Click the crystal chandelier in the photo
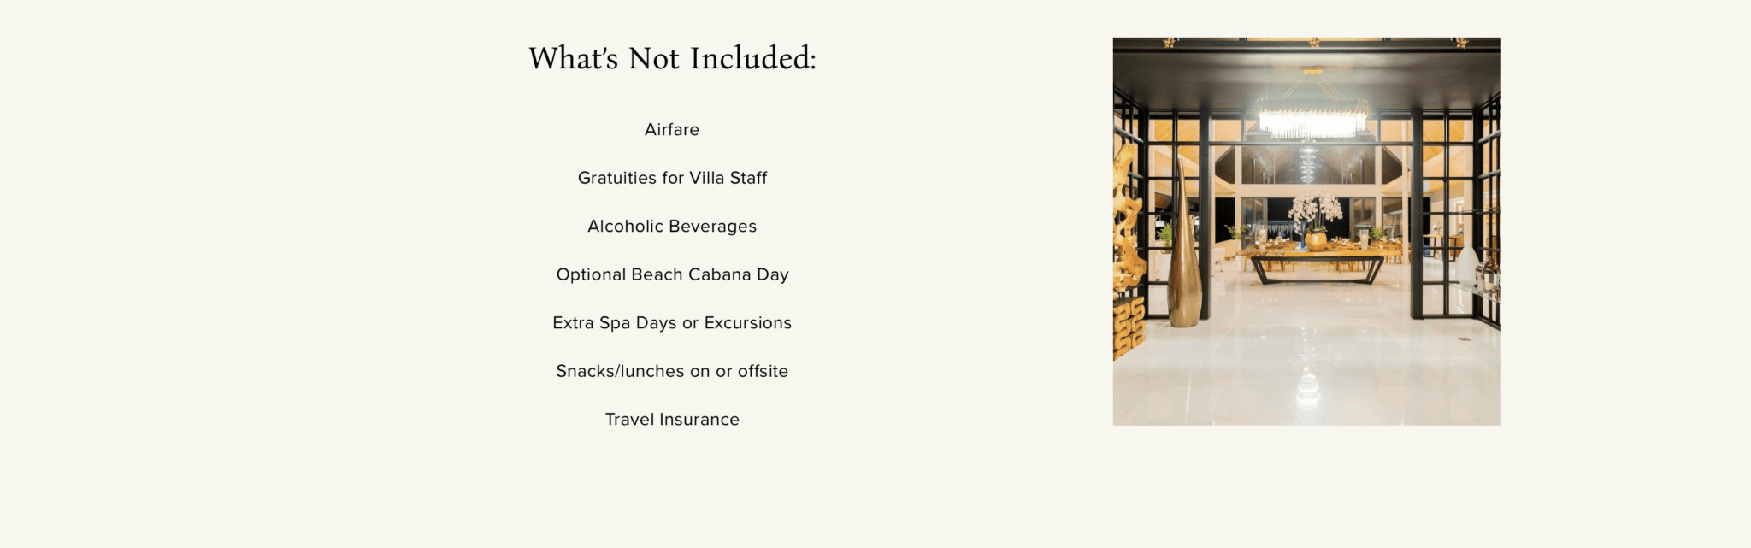The height and width of the screenshot is (548, 1751). point(1312,118)
